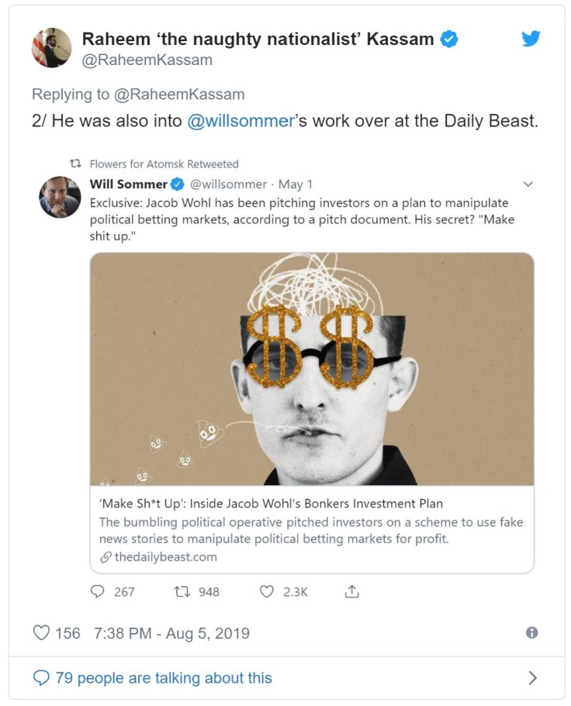The image size is (571, 706).
Task: Click the reply icon on quoted tweet
Action: coord(99,591)
